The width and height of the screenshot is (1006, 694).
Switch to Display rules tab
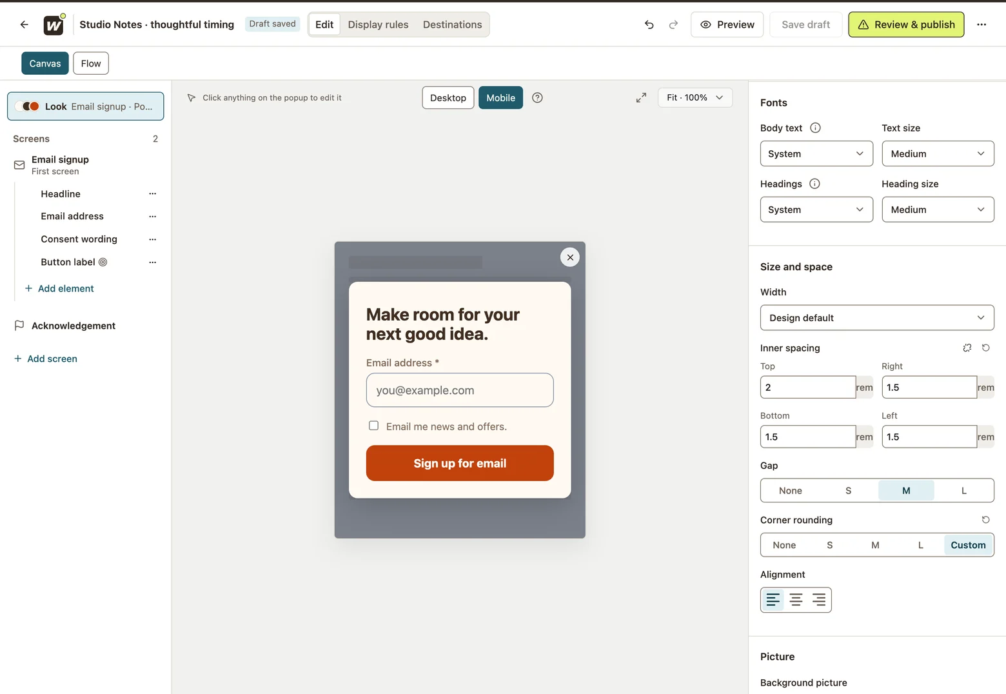(378, 25)
